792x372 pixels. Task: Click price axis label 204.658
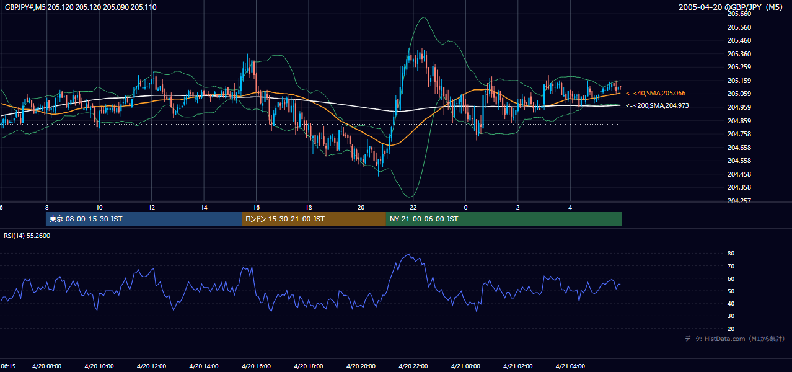[x=739, y=148]
